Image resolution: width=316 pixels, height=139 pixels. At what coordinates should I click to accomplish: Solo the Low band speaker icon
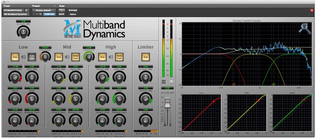click(x=23, y=57)
